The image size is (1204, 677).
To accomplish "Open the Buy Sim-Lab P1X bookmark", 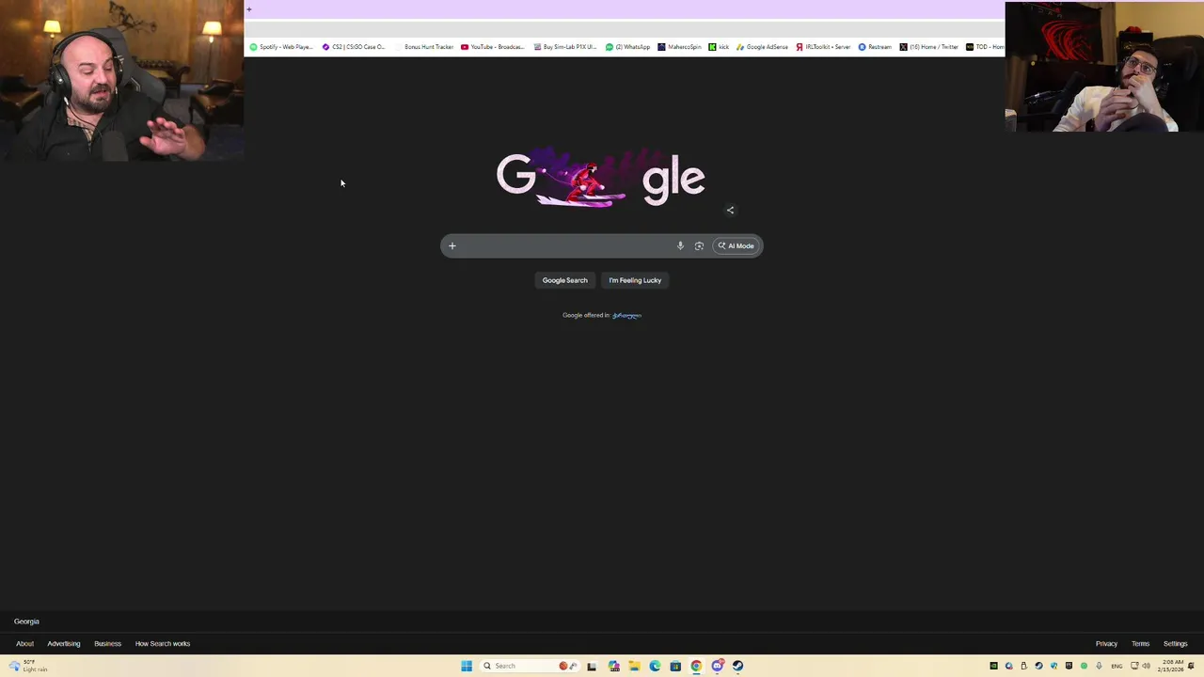I will coord(565,47).
